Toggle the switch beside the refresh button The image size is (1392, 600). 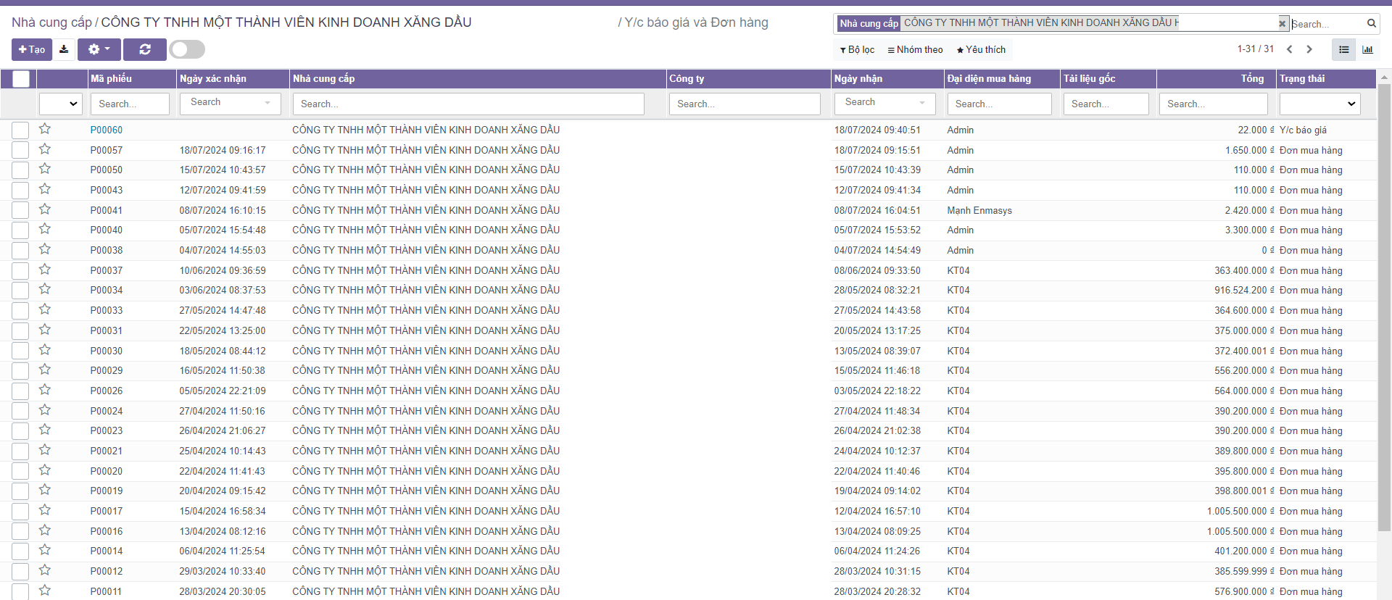point(187,49)
